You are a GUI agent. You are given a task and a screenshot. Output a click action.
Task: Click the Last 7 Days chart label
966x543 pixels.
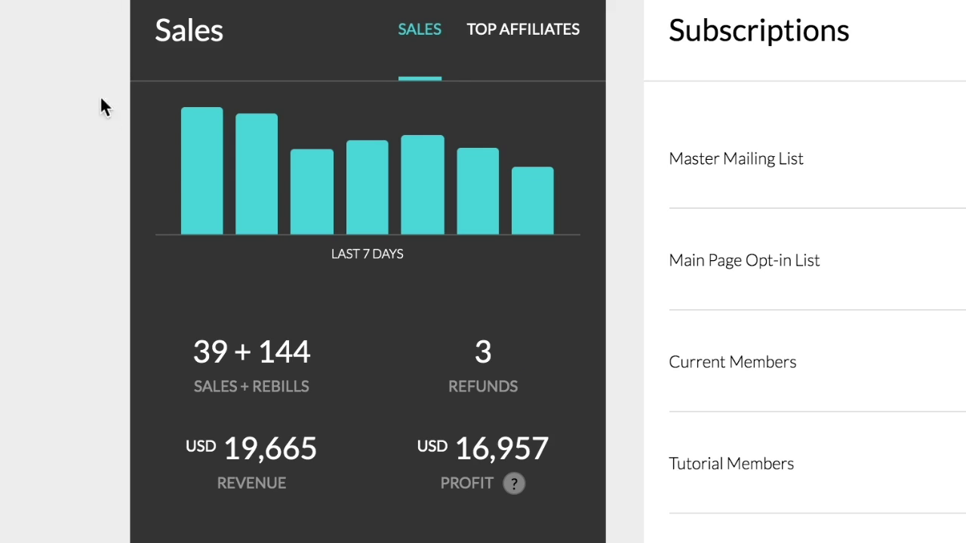[x=367, y=254]
